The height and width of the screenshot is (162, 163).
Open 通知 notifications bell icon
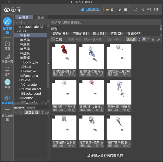tap(7, 69)
